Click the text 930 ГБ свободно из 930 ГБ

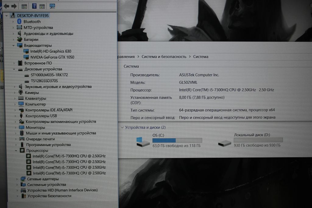click(x=257, y=145)
